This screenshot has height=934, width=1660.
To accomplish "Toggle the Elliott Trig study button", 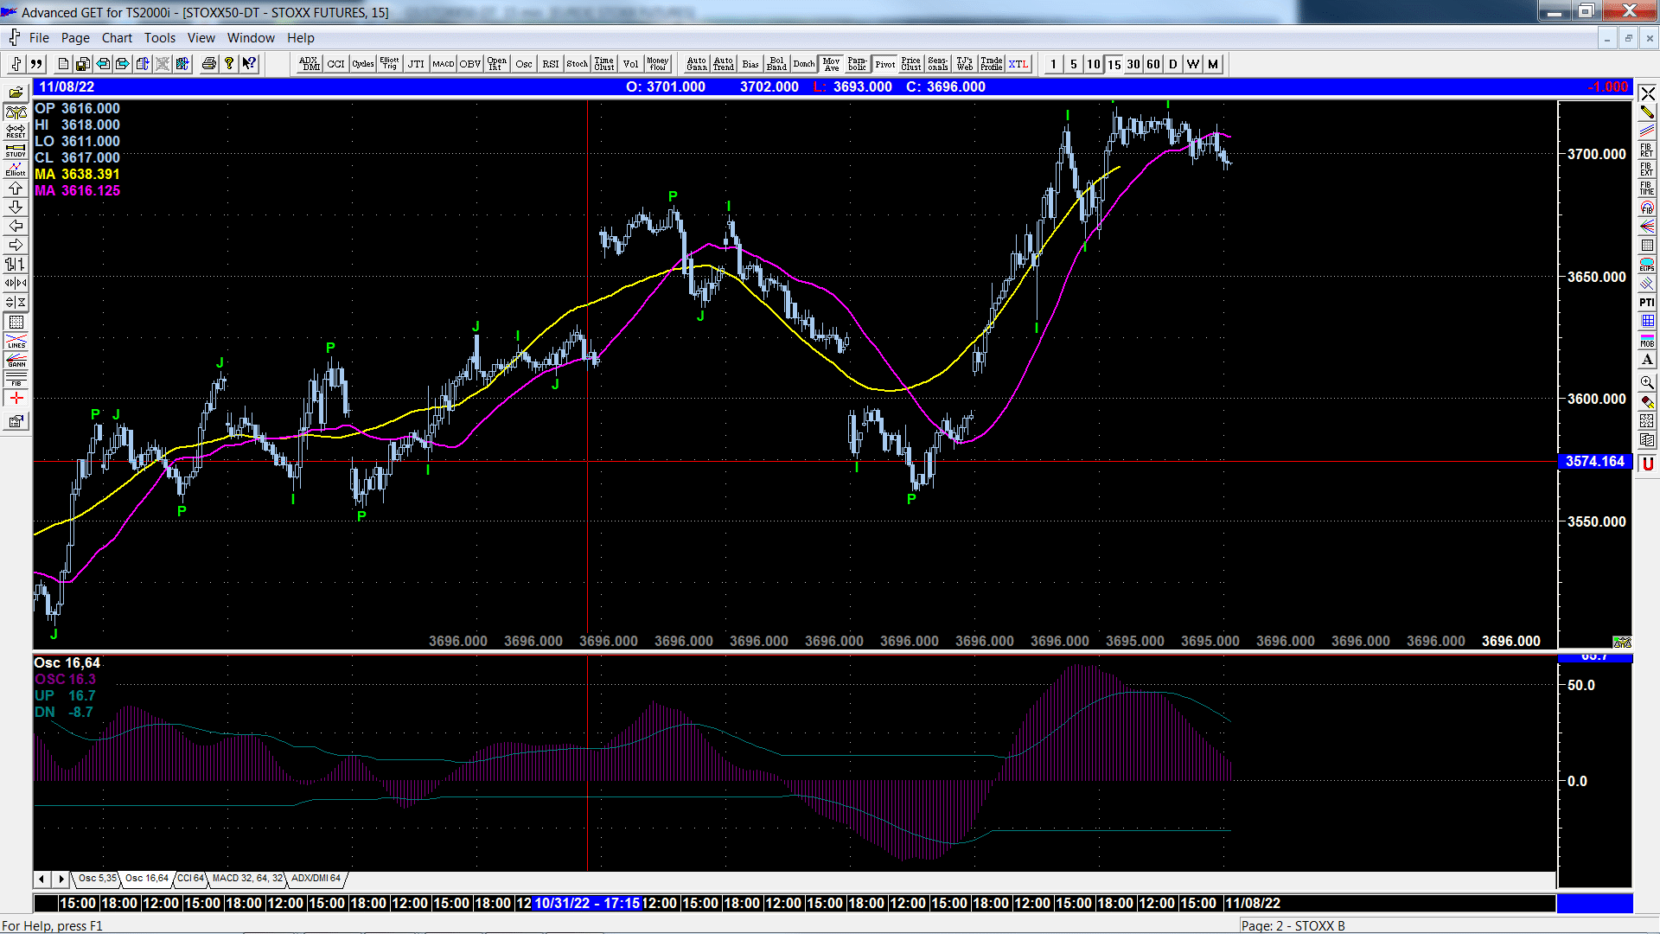I will tap(390, 64).
